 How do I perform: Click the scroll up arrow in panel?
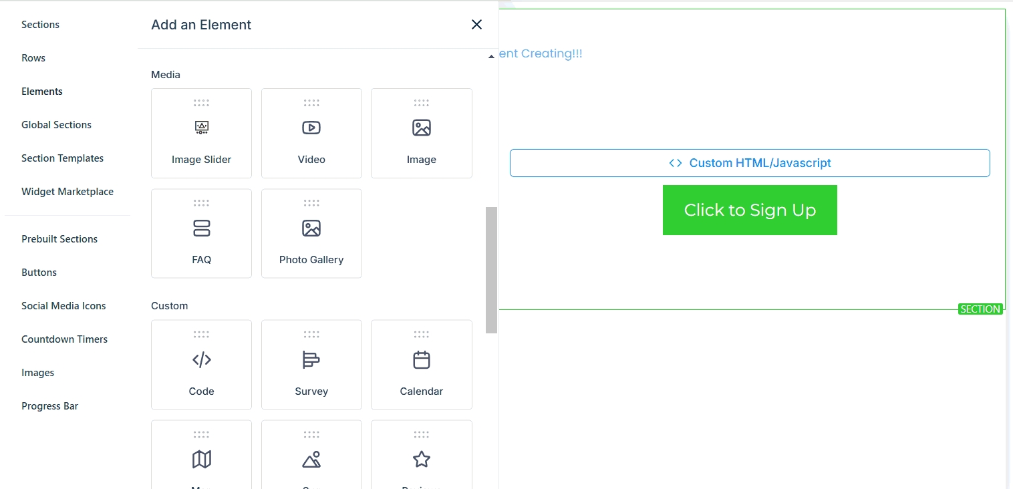click(491, 57)
